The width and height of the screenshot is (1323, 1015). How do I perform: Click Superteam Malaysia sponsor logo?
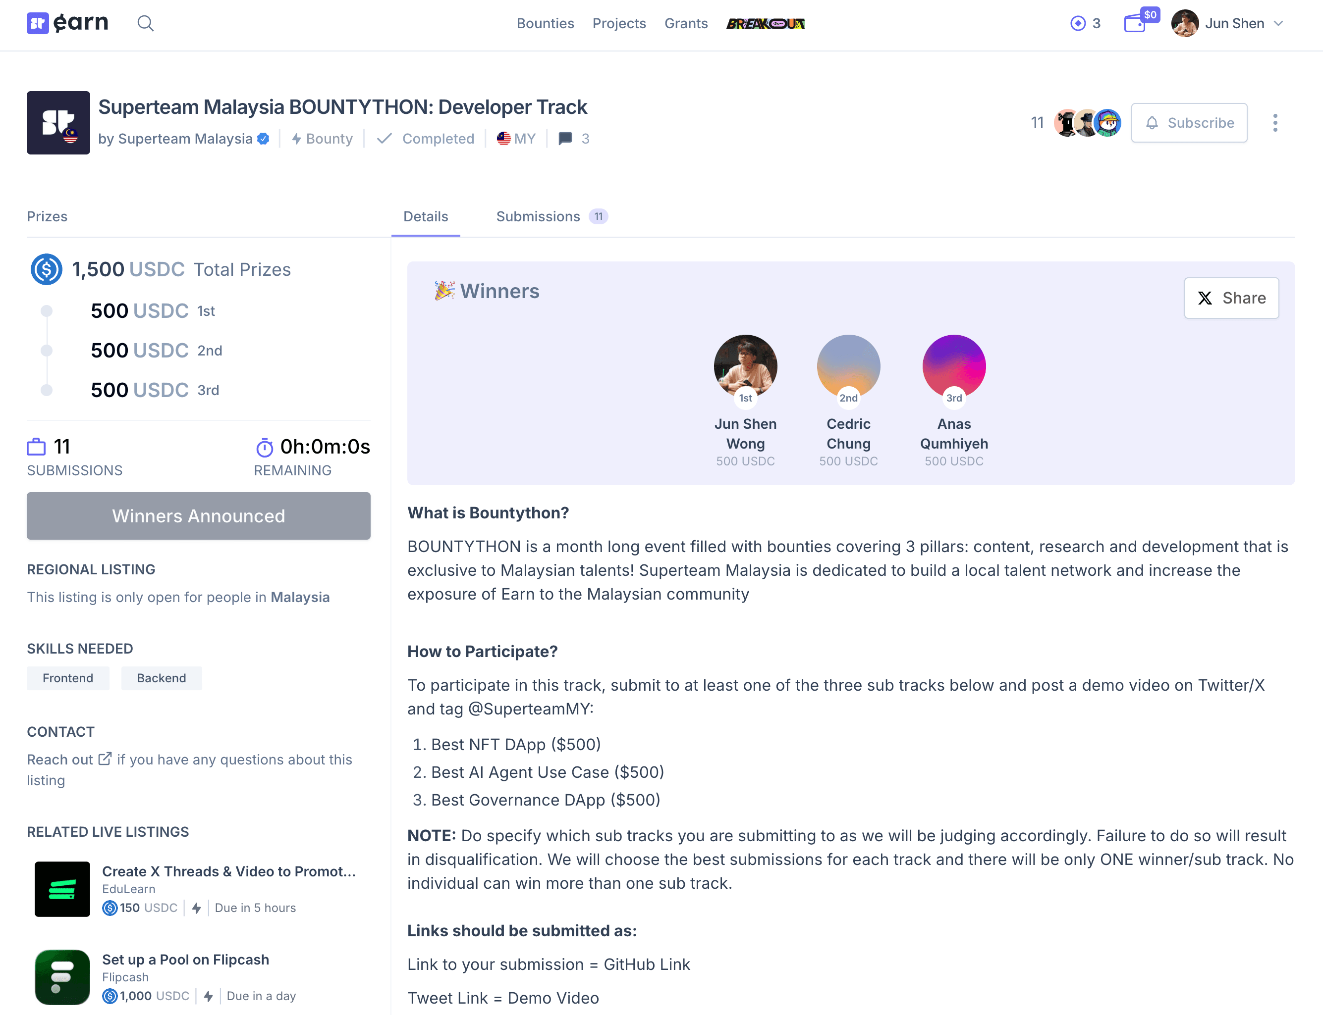(58, 123)
